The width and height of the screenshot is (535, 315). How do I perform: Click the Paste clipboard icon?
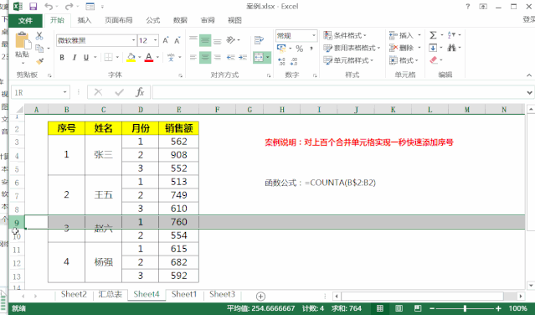23,41
